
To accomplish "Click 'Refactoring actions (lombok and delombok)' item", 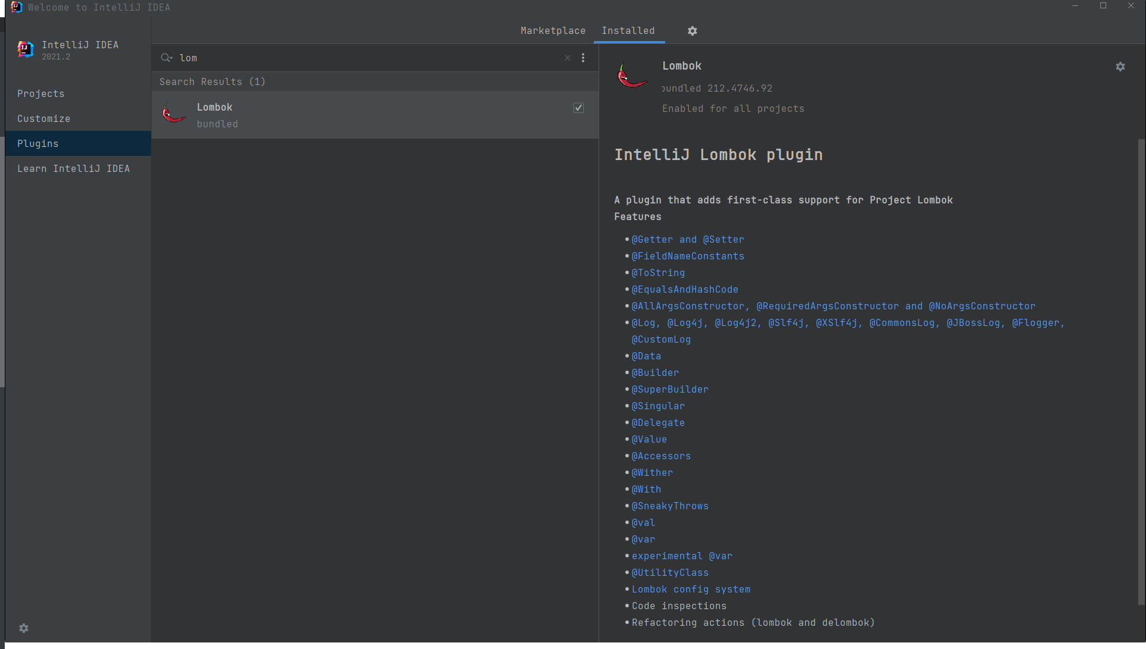I will (753, 622).
